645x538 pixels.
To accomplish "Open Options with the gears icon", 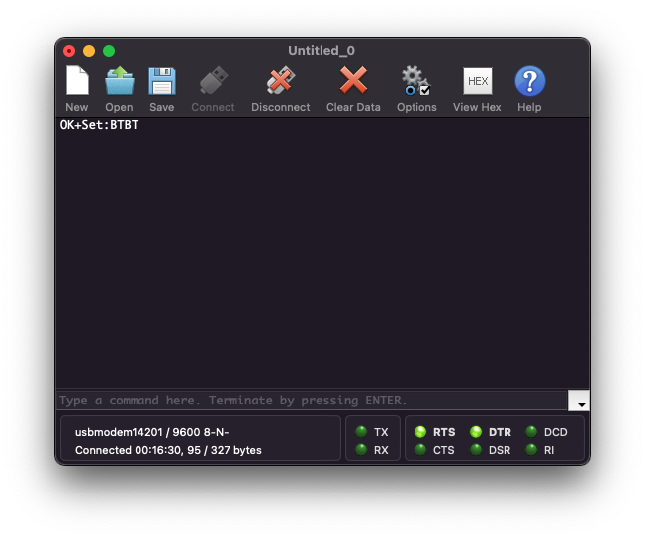I will tap(415, 80).
